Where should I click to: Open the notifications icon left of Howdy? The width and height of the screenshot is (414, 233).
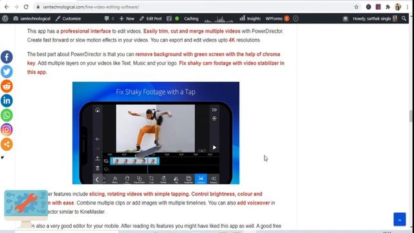click(x=345, y=19)
